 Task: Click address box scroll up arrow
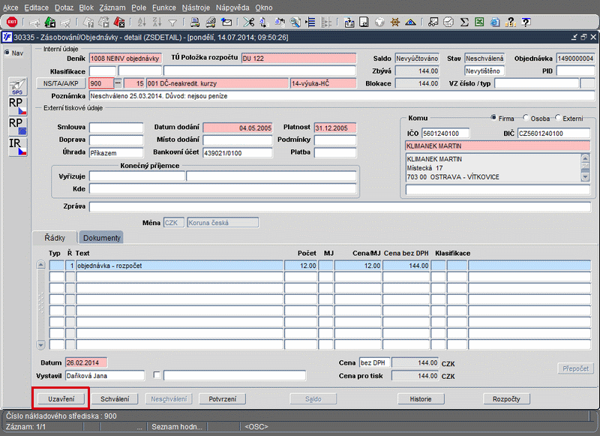click(x=585, y=158)
